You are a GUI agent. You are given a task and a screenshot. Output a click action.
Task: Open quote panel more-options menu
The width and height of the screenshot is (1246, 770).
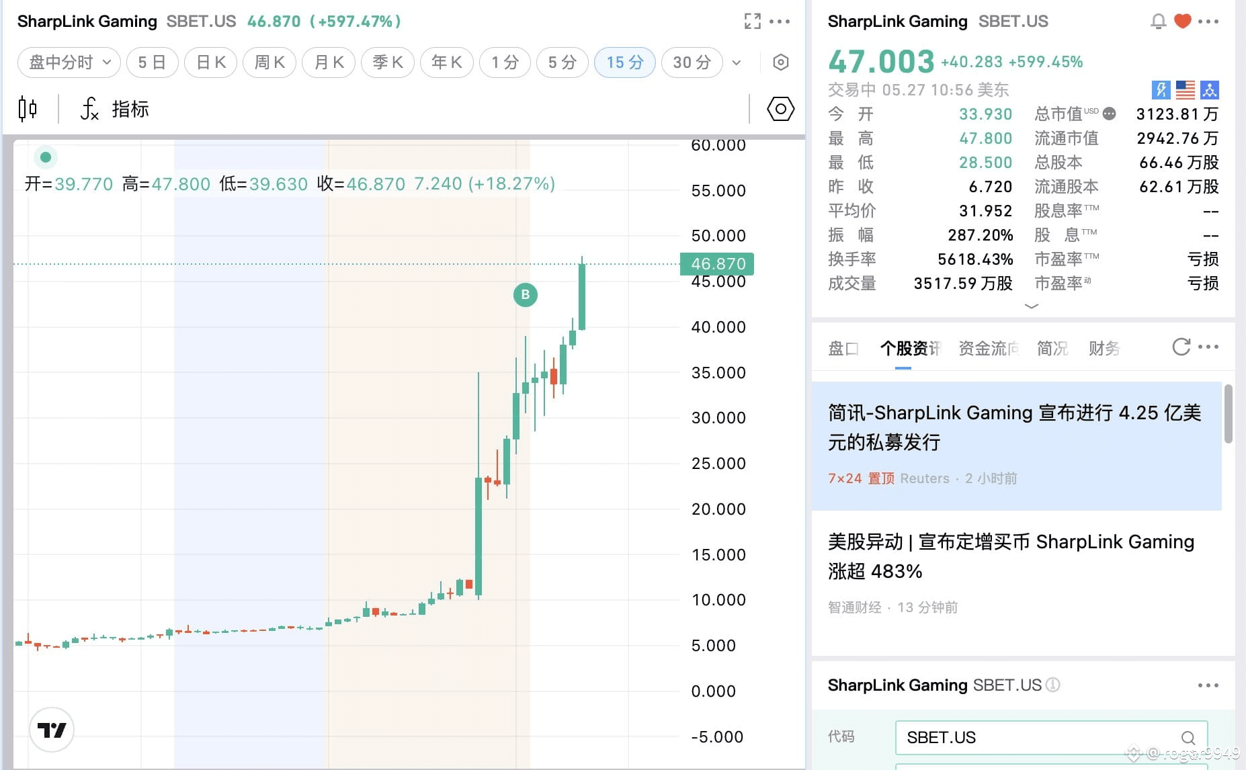coord(1208,22)
